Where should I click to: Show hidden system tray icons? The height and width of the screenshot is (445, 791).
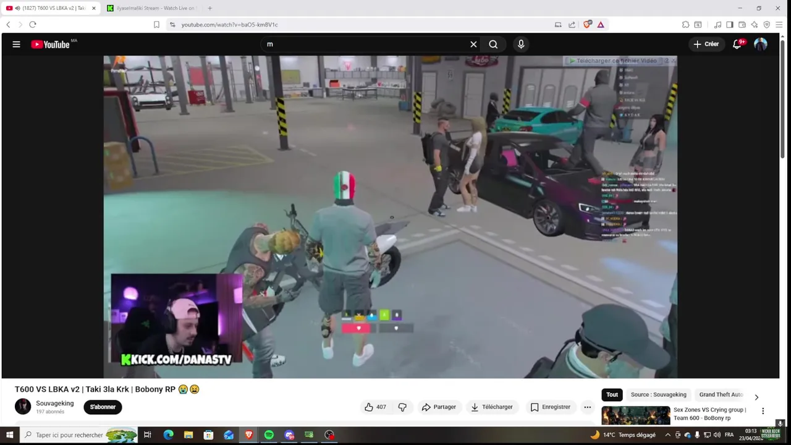click(x=667, y=435)
